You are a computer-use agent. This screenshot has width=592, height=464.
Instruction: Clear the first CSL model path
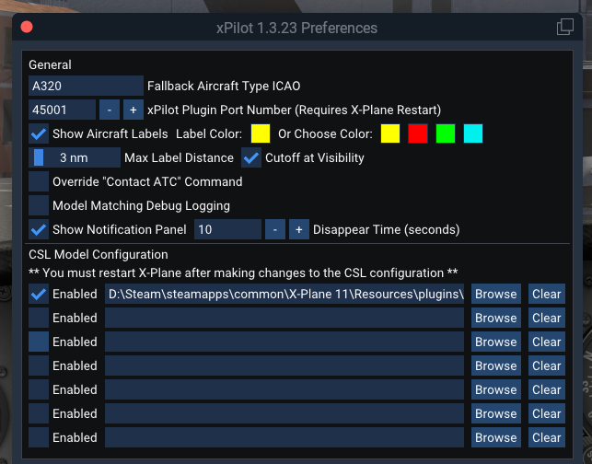546,294
